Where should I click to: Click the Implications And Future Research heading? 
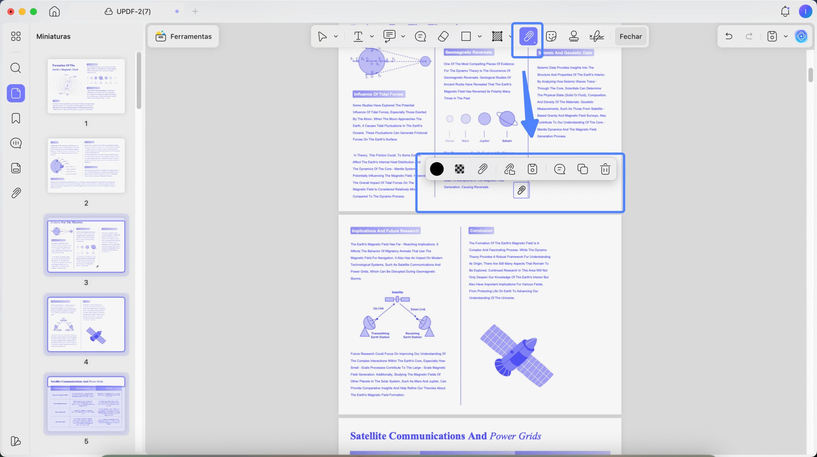(385, 231)
